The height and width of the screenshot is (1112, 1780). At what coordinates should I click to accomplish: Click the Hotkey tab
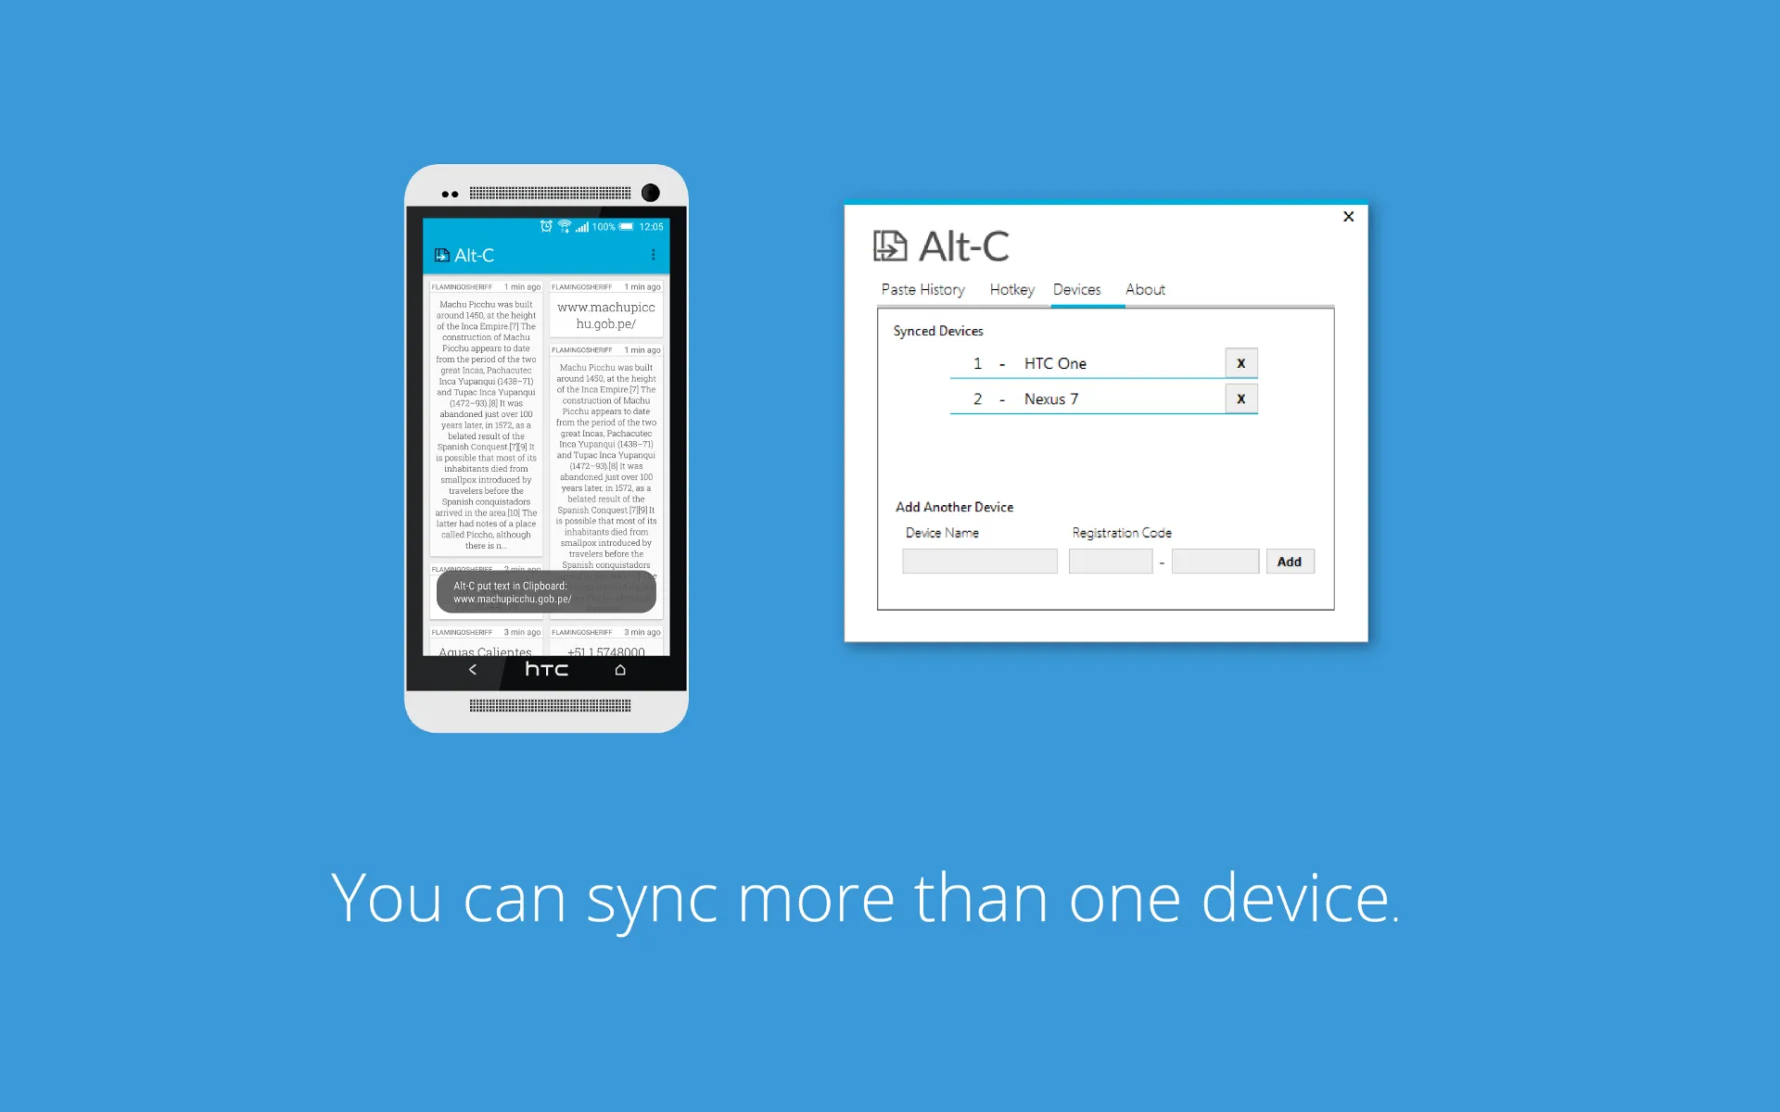click(1012, 289)
